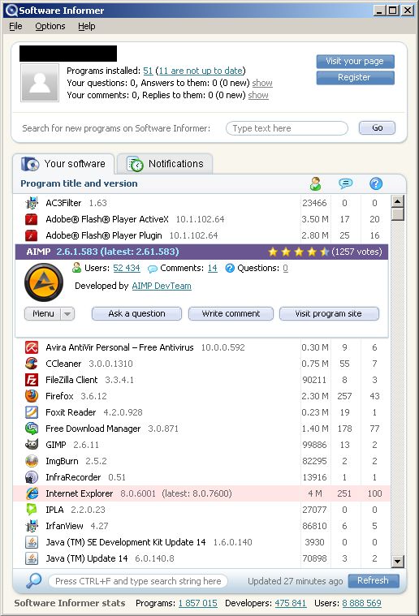The image size is (419, 616).
Task: Click the magnifier search icon at bottom
Action: [34, 580]
